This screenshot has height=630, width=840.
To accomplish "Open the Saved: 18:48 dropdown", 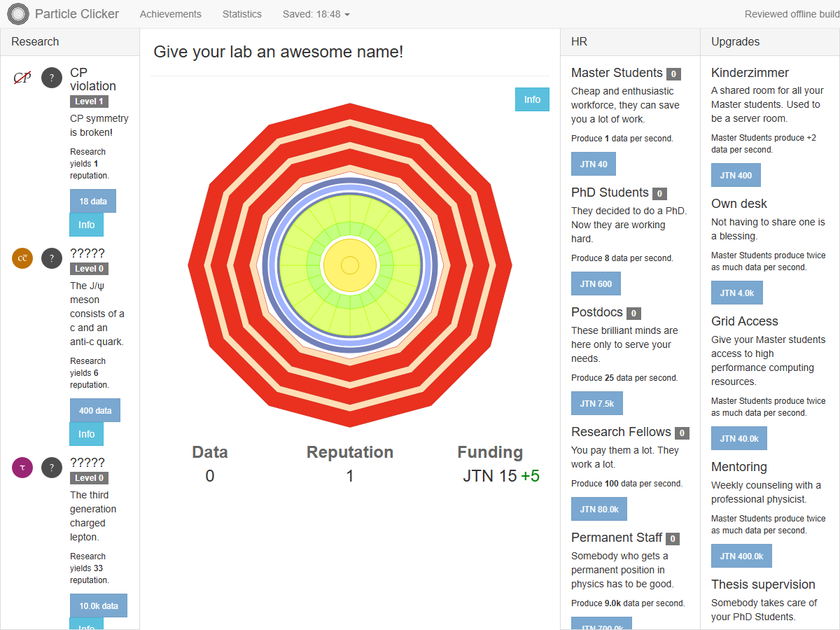I will 316,14.
